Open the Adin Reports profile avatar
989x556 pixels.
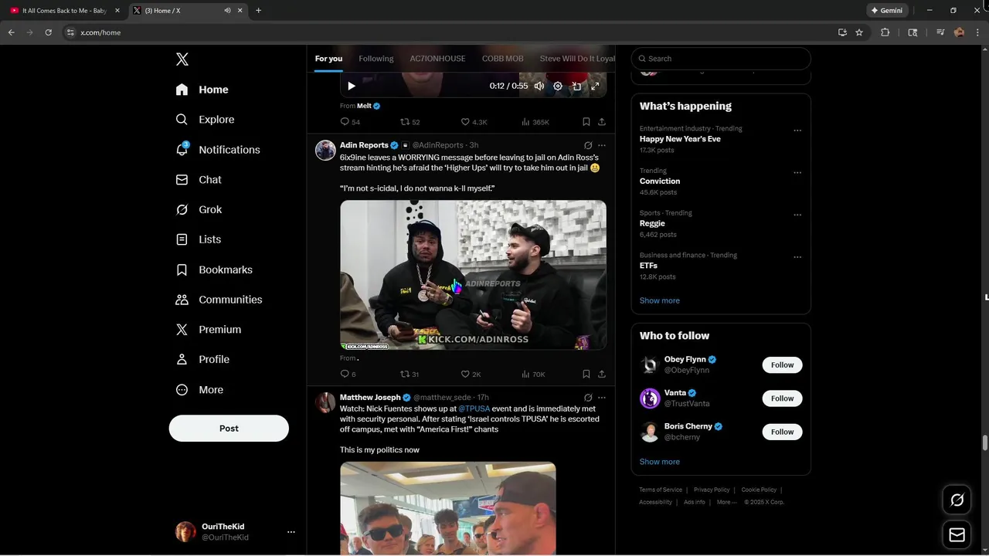pyautogui.click(x=325, y=150)
